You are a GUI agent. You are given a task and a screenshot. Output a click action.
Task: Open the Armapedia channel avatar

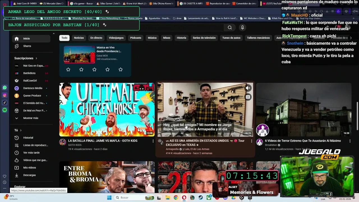click(x=161, y=142)
